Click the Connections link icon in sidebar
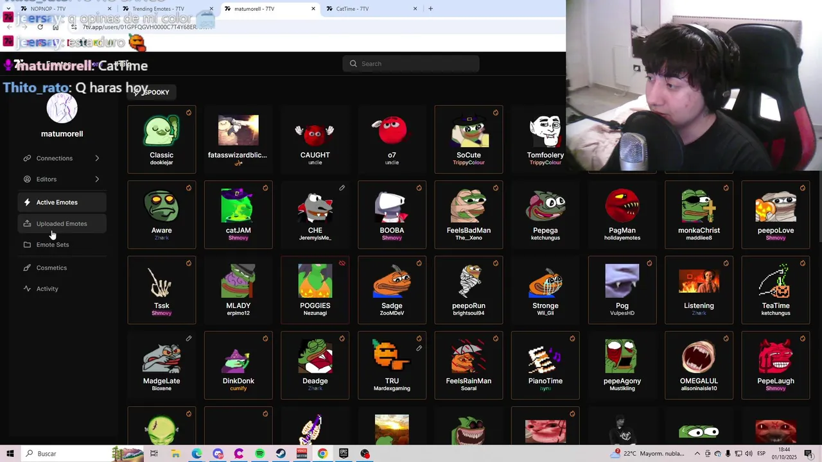The image size is (822, 462). click(27, 158)
